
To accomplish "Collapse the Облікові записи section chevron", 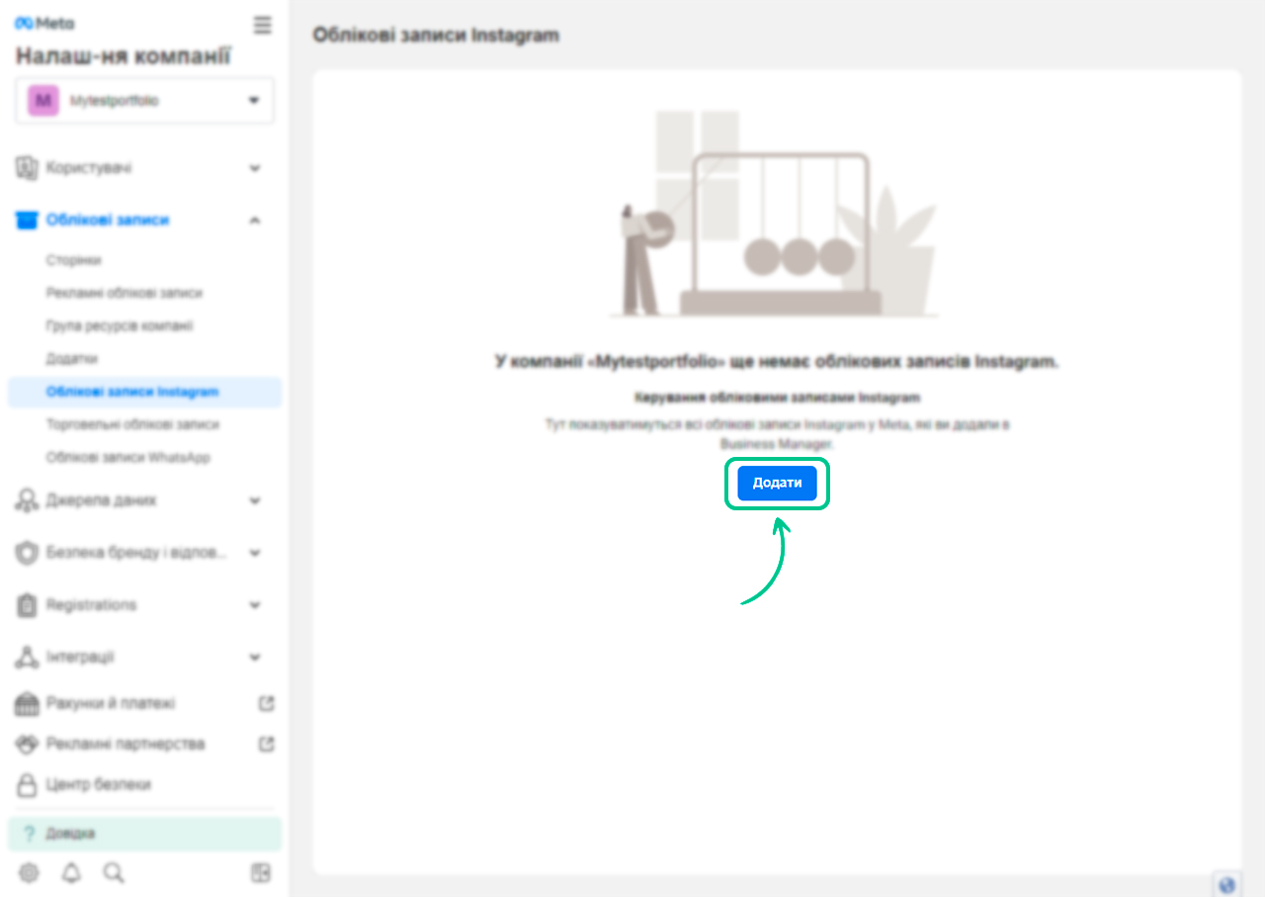I will tap(255, 220).
